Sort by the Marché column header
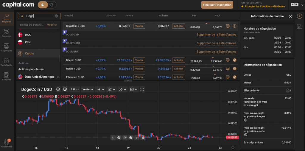Screen dimensions: 305x151 pyautogui.click(x=69, y=15)
